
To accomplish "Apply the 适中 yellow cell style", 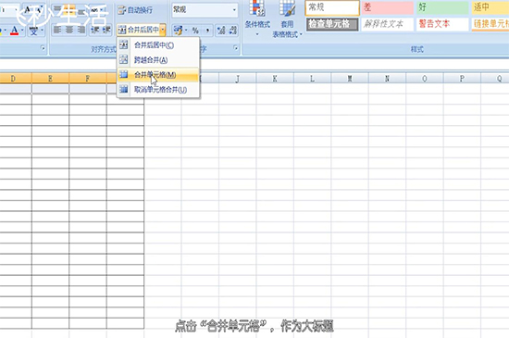I will click(x=490, y=7).
